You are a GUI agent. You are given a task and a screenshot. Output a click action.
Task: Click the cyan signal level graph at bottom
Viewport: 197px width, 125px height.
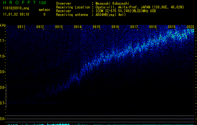tap(101, 124)
